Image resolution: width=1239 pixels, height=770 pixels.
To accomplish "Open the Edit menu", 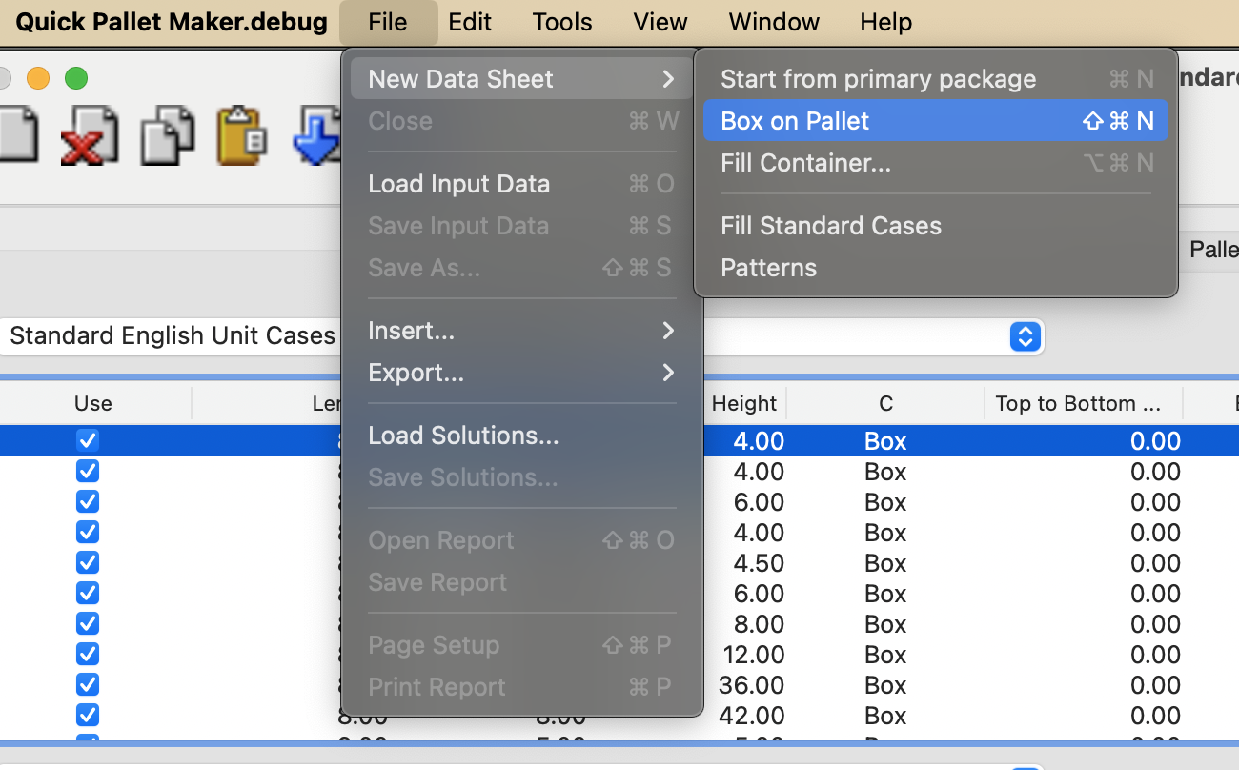I will pyautogui.click(x=470, y=22).
